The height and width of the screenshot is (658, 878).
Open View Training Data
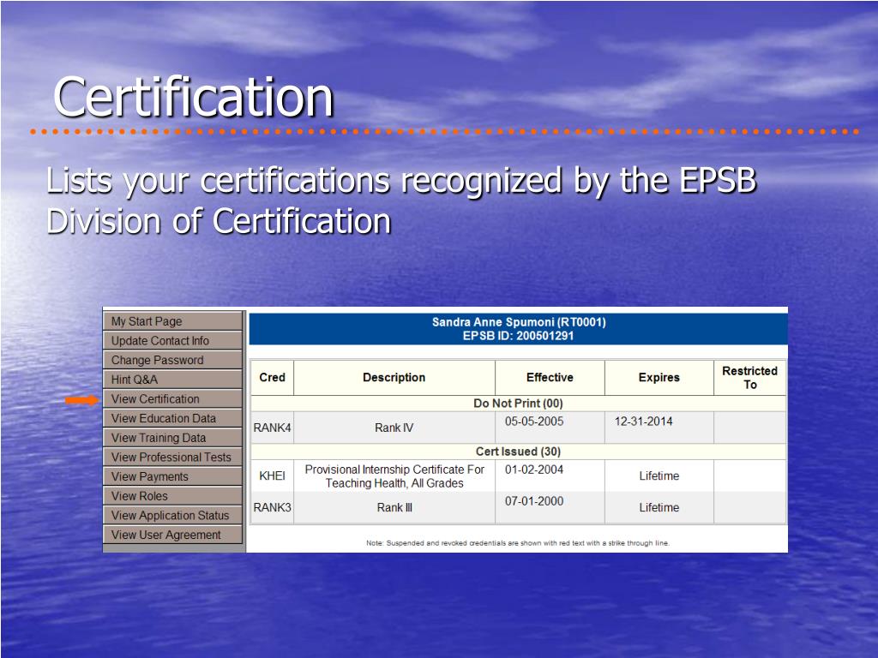172,438
